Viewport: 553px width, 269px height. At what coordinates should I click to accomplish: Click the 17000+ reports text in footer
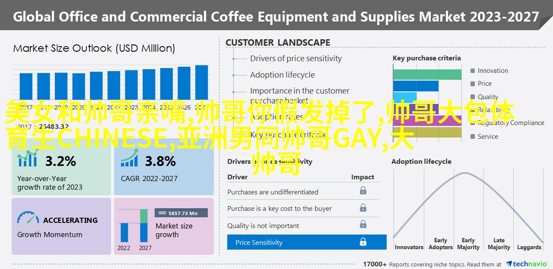[433, 264]
